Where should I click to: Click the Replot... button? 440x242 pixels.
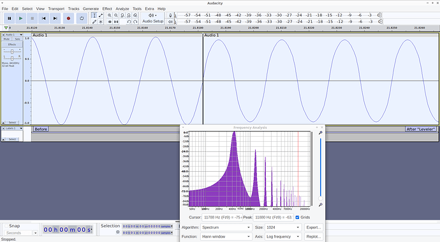tap(314, 237)
